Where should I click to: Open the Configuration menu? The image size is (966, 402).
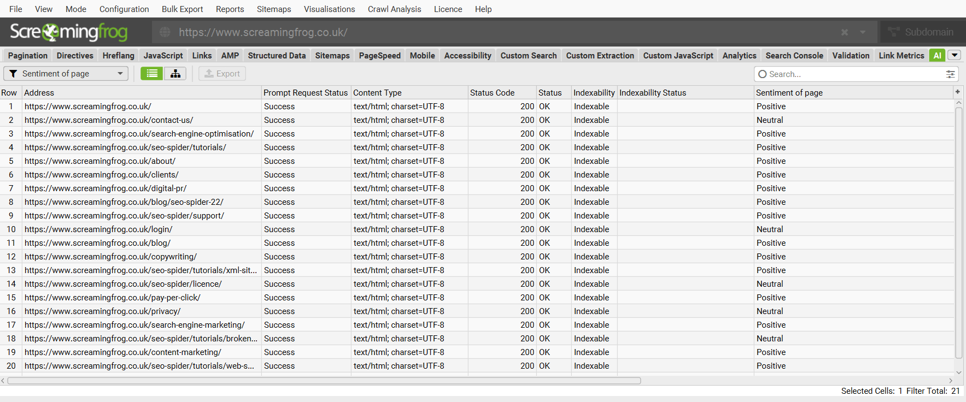[124, 9]
